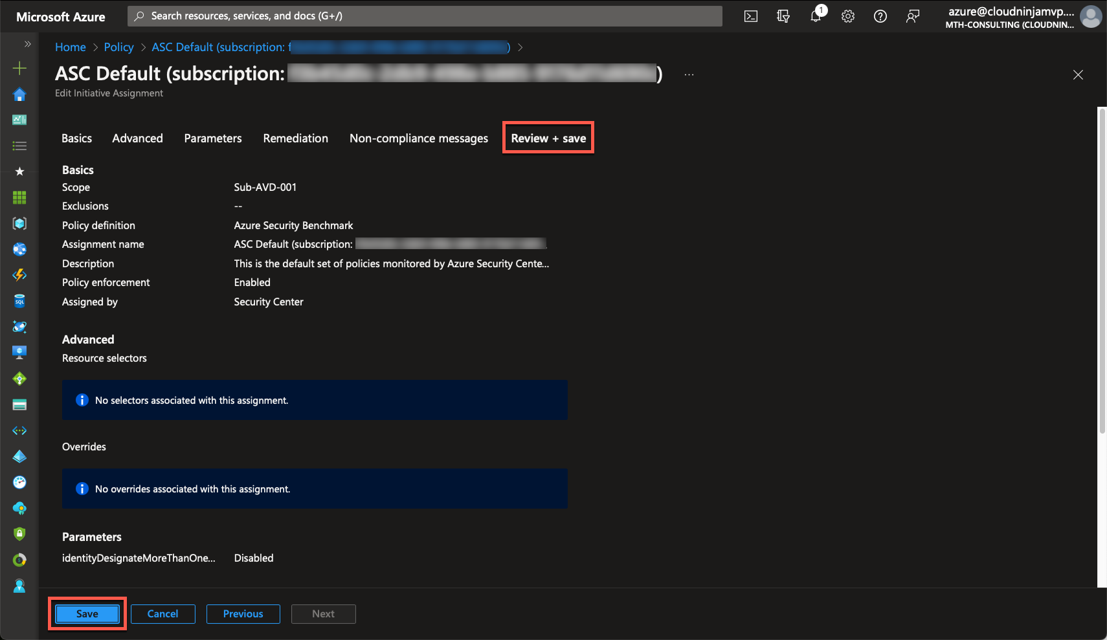1107x640 pixels.
Task: Click identityDesignateMoreThanOne parameter name
Action: click(139, 558)
